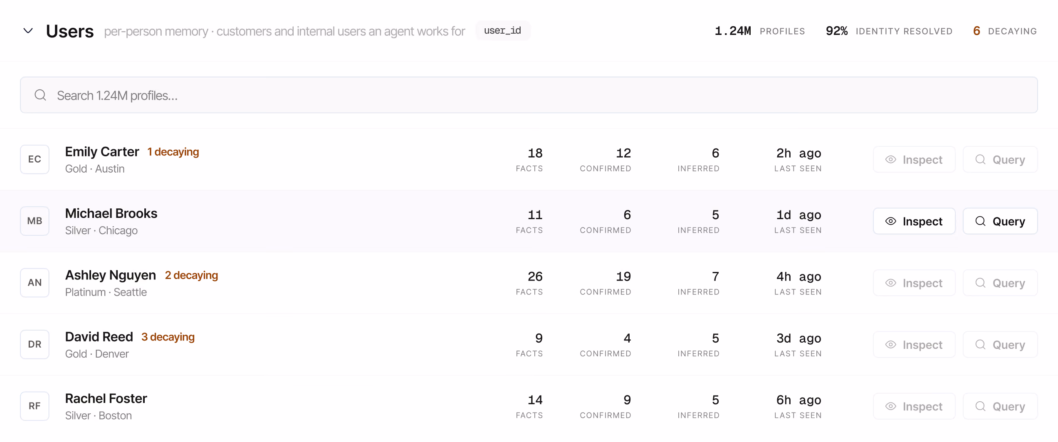Query David Reed's memory

click(1000, 345)
